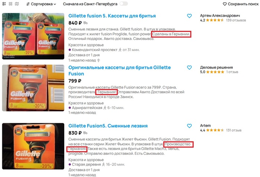Open third listing's Gillette Fusion5 photo
Image resolution: width=260 pixels, height=177 pixels.
(33, 146)
